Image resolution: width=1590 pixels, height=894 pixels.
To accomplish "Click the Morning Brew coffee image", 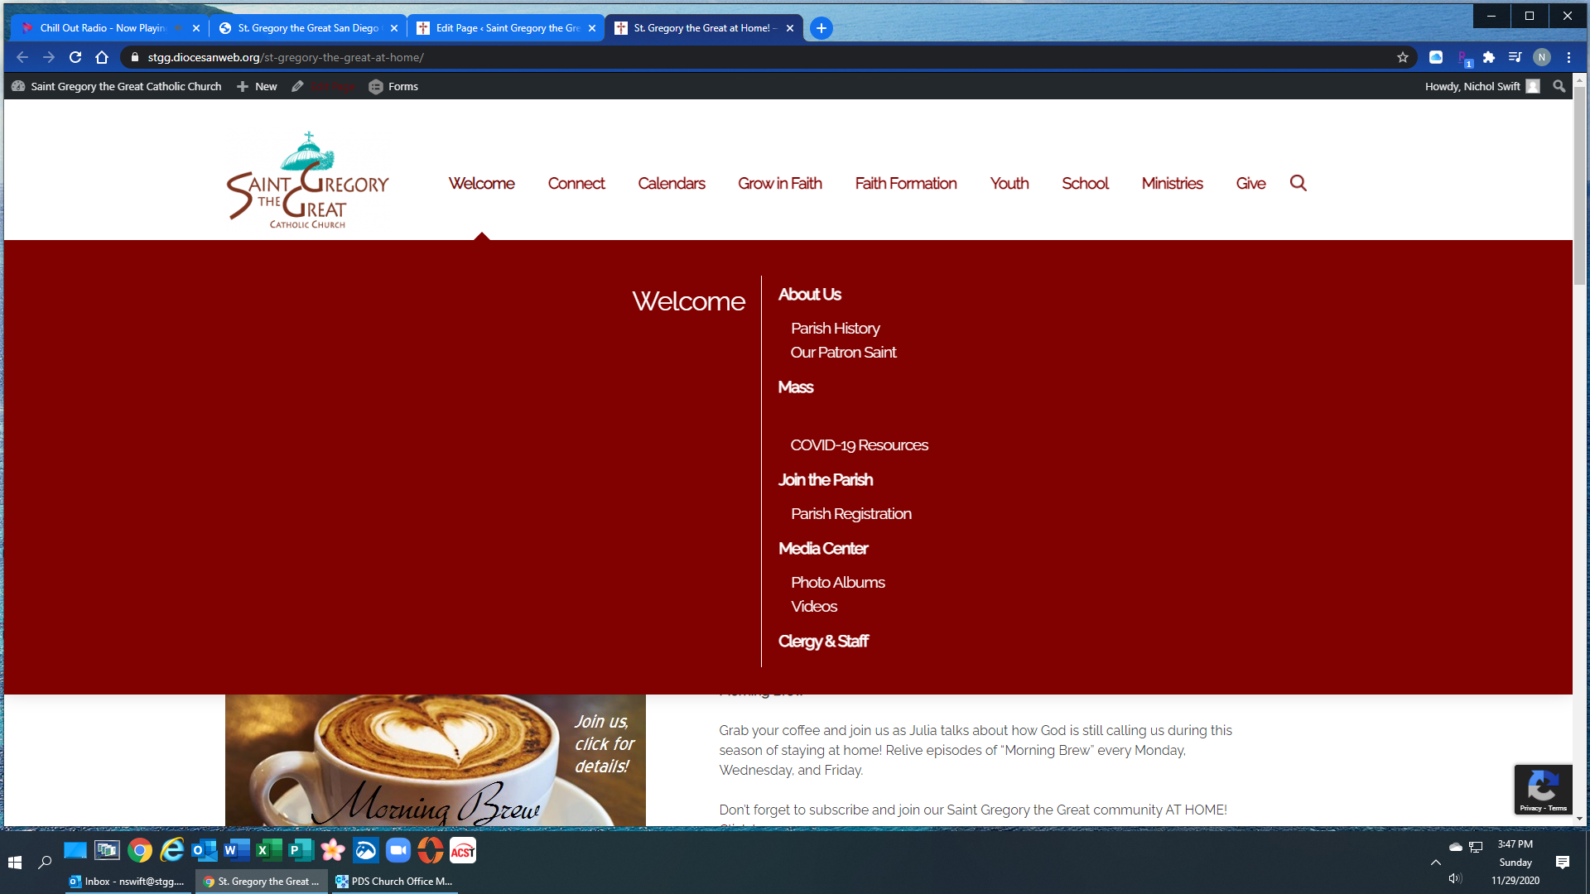I will pos(435,762).
